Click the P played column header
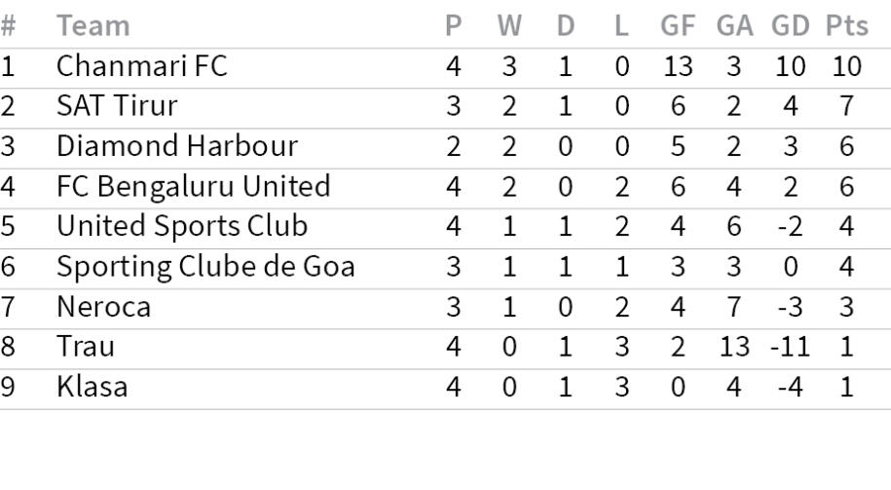 tap(453, 25)
